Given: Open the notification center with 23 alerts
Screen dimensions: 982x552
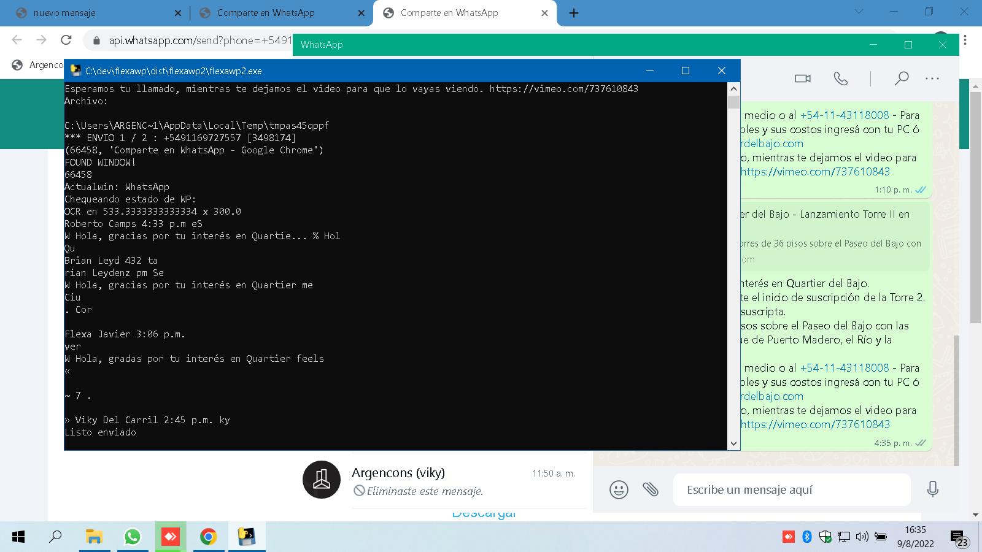Looking at the screenshot, I should click(x=959, y=539).
